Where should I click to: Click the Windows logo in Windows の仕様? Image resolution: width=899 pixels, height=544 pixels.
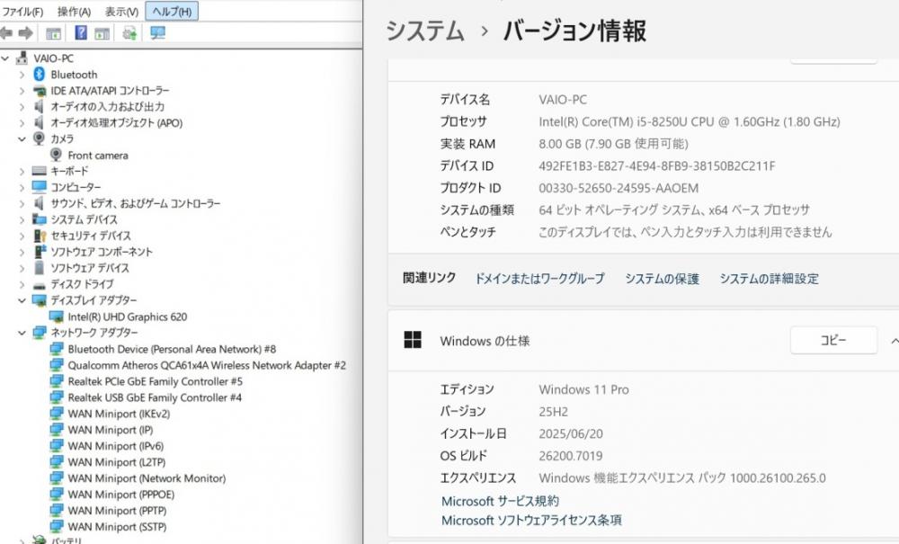413,340
